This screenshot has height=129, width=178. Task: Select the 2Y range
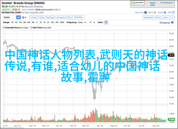coord(41,22)
